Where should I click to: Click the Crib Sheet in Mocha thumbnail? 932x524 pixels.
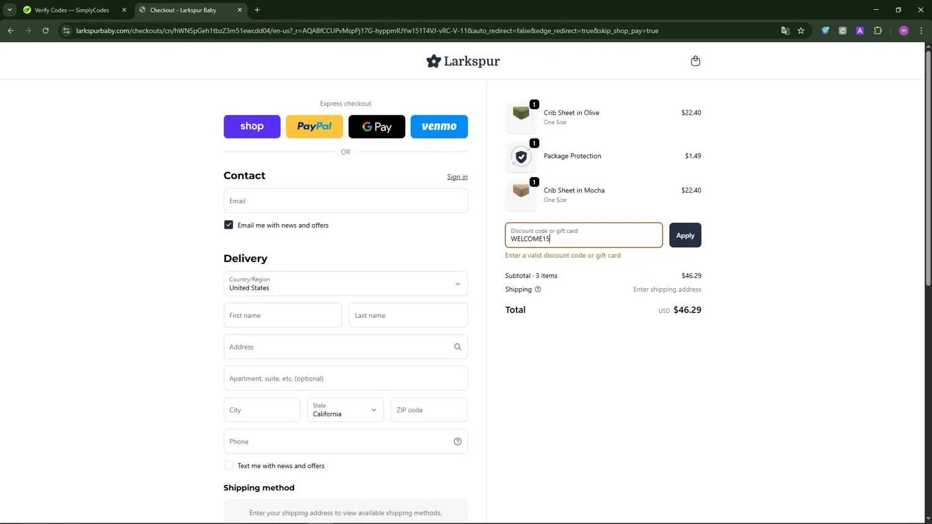pos(521,195)
